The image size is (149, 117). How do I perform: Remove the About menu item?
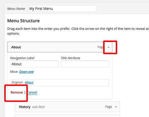point(17,92)
